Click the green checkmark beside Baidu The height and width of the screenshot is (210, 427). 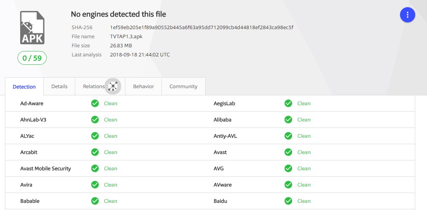point(288,201)
